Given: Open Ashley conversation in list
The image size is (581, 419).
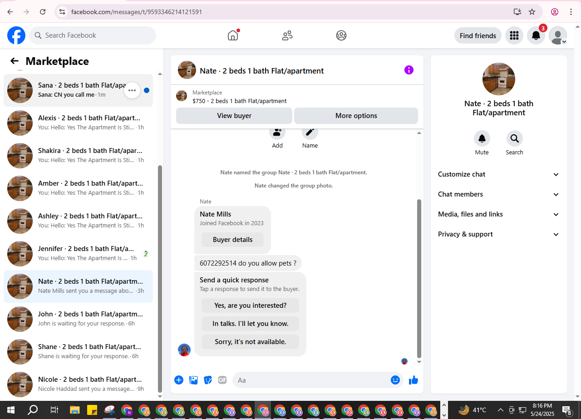Looking at the screenshot, I should [78, 221].
